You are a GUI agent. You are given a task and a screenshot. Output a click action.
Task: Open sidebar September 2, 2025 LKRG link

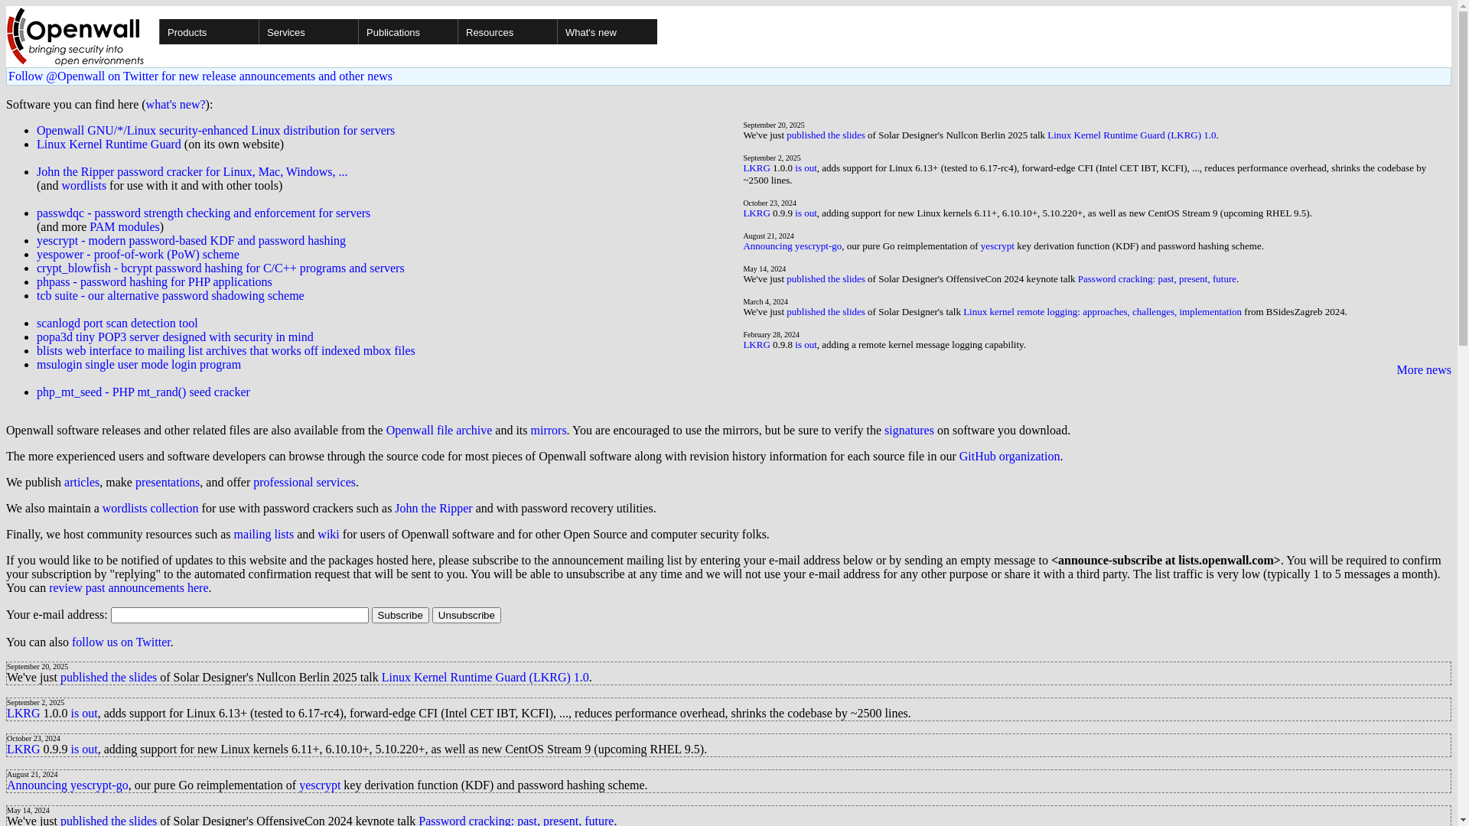tap(757, 168)
